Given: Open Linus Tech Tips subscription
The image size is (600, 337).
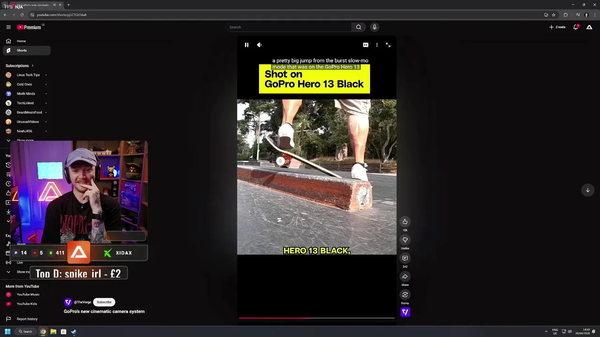Looking at the screenshot, I should 26,75.
